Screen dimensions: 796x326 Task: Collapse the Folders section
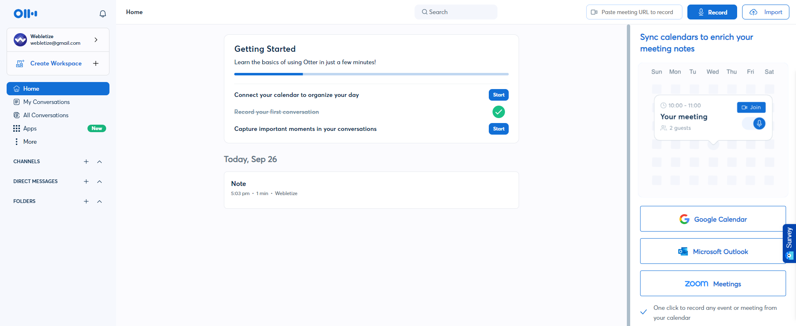(99, 201)
